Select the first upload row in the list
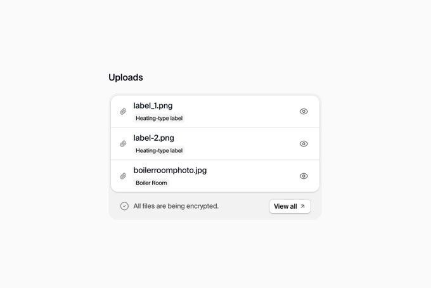The width and height of the screenshot is (431, 288). click(x=241, y=112)
